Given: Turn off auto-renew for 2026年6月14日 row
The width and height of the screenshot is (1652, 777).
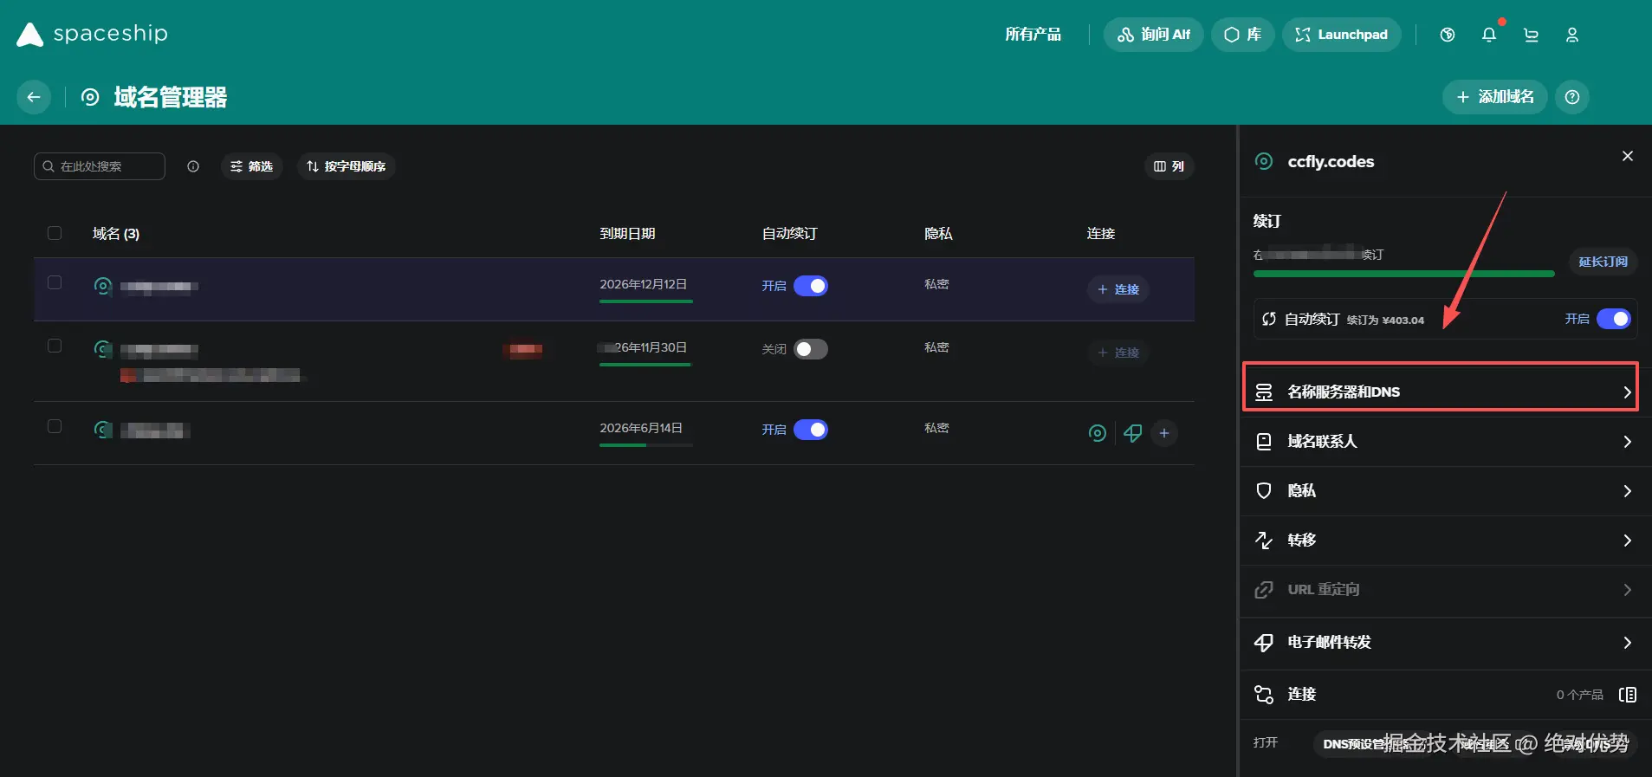Looking at the screenshot, I should point(811,430).
